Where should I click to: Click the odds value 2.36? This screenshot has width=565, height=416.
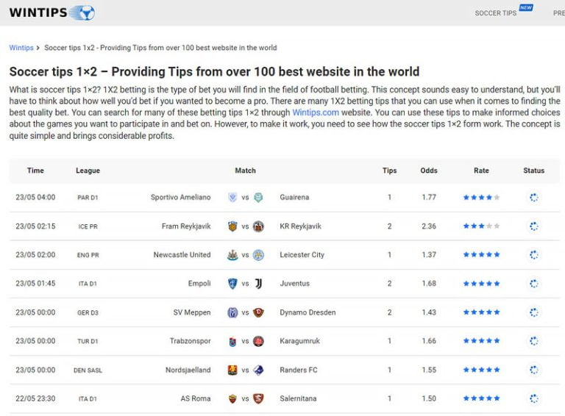(x=429, y=226)
